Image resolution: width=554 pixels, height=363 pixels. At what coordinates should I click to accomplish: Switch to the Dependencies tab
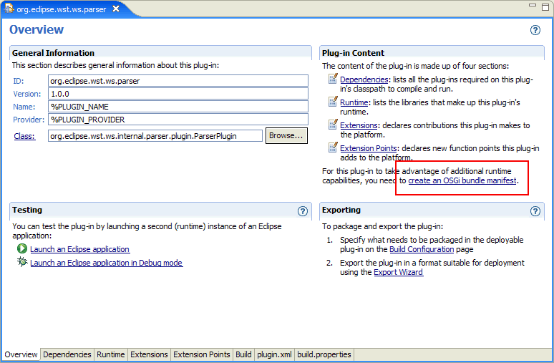point(67,354)
